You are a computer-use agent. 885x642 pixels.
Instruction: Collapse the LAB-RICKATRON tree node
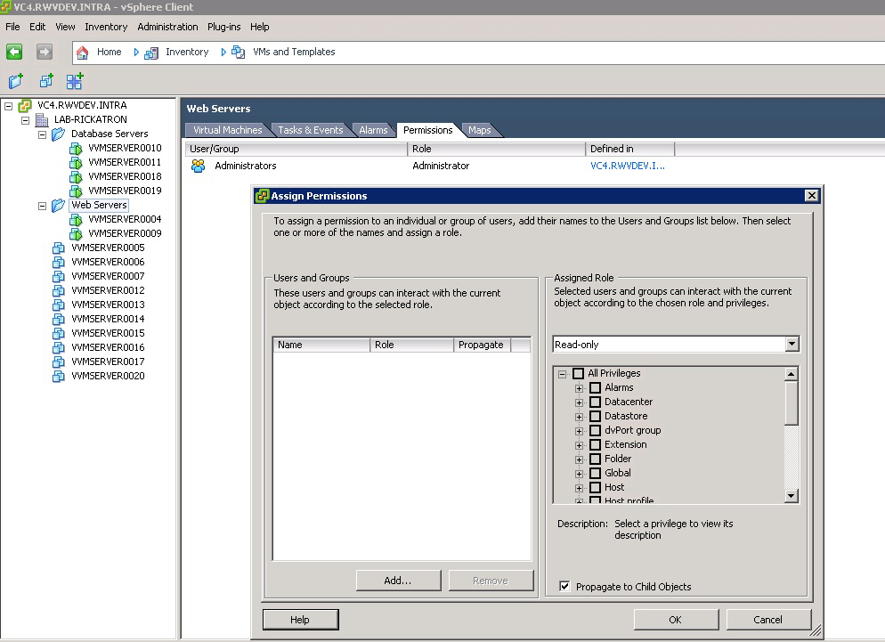coord(26,120)
